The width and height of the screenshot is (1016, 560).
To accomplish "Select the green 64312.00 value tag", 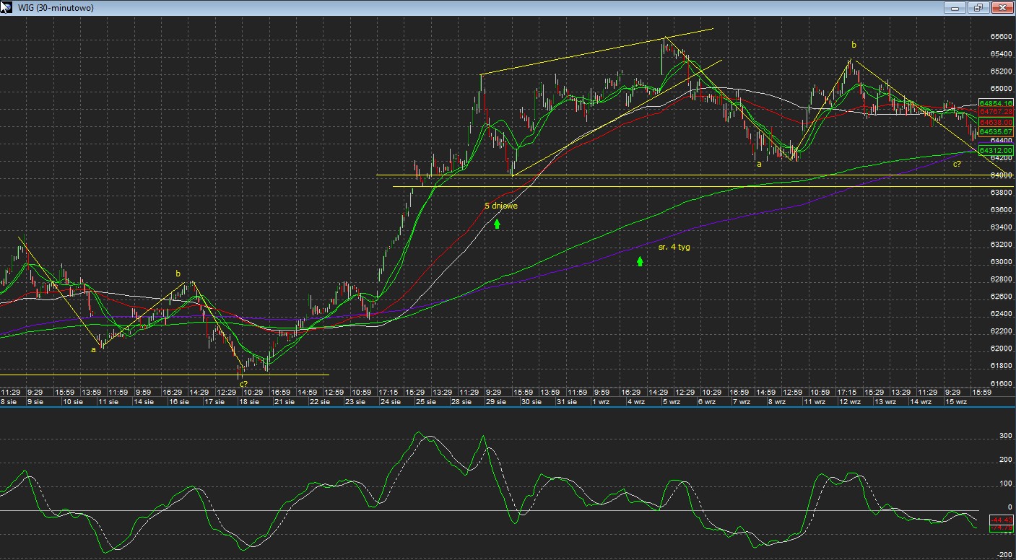I will [x=996, y=150].
